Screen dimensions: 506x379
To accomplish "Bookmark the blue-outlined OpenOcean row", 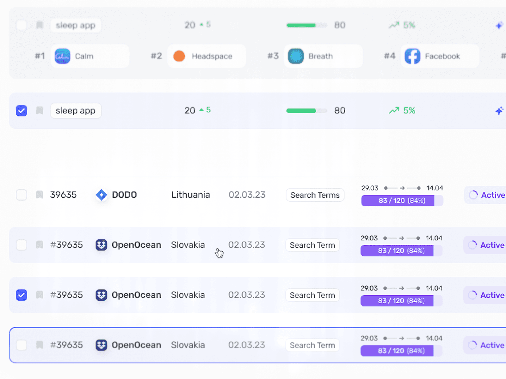I will 40,345.
